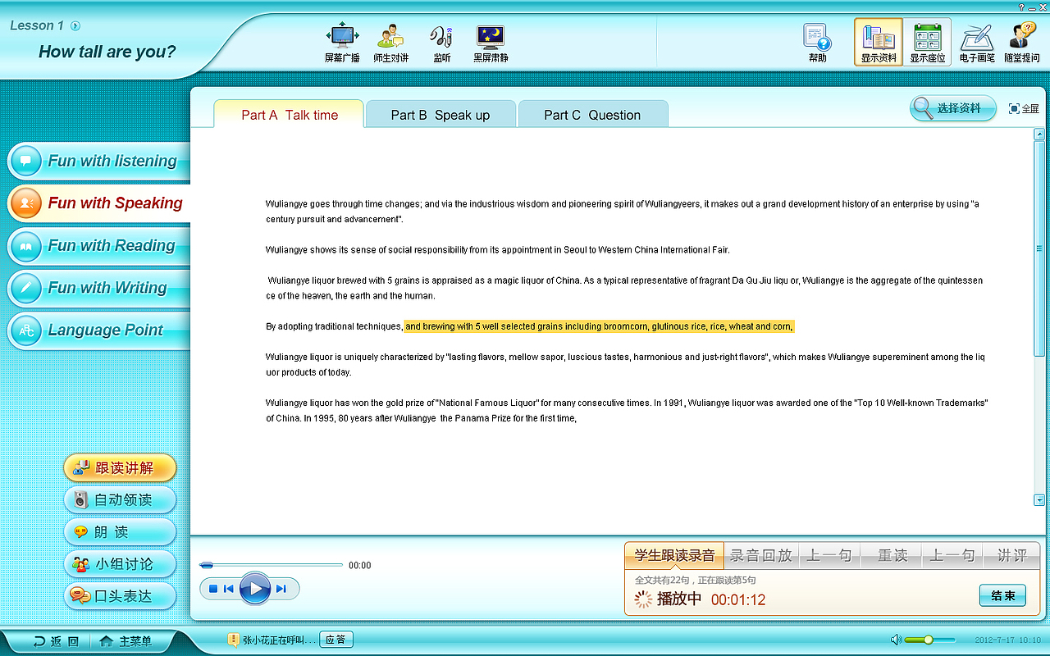Select 自动领读 auto lead-reading

[121, 500]
